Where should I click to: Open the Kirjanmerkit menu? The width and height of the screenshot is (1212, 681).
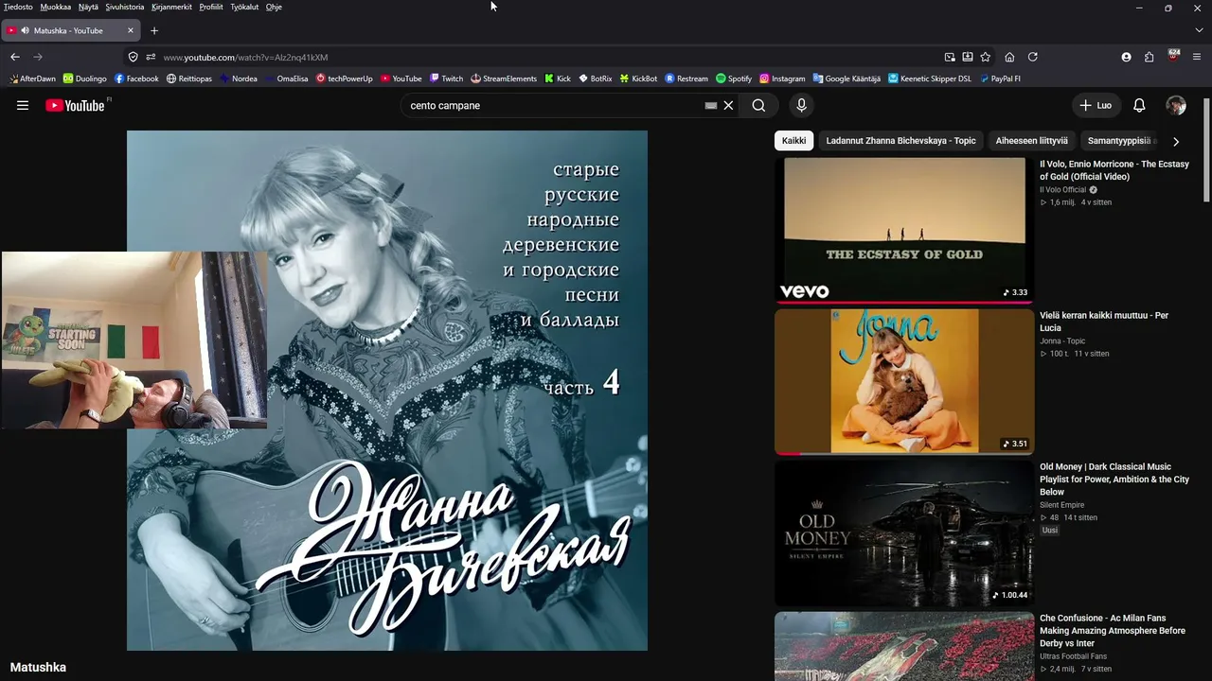coord(171,7)
